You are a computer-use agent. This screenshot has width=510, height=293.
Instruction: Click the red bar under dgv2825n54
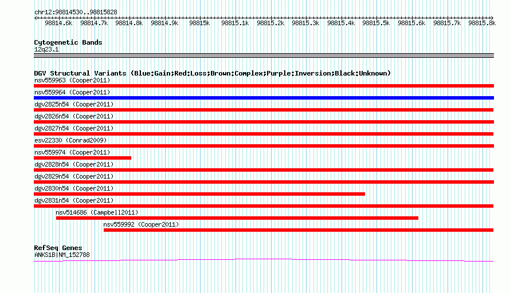pos(264,110)
